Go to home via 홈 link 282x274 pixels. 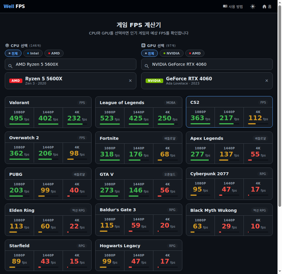pos(267,7)
